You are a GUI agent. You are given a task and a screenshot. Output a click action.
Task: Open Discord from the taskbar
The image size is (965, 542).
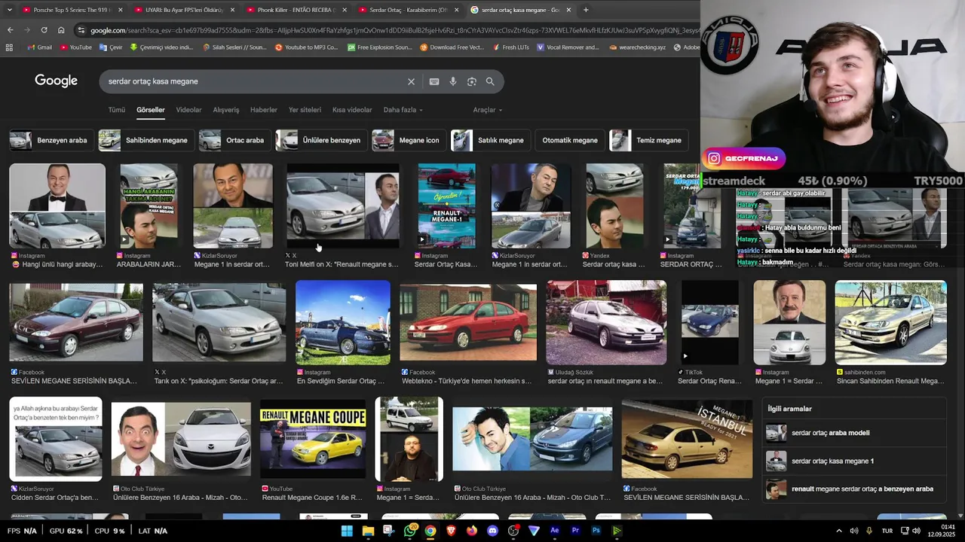tap(493, 531)
